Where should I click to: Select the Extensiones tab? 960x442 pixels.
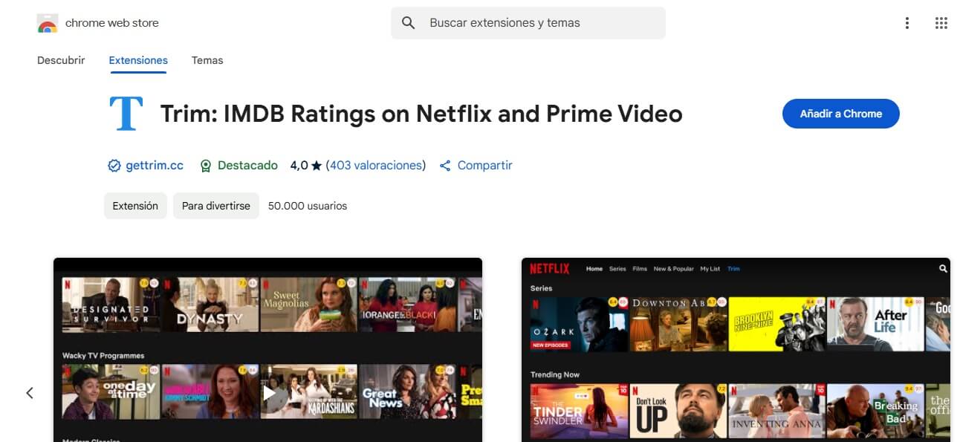click(x=138, y=60)
